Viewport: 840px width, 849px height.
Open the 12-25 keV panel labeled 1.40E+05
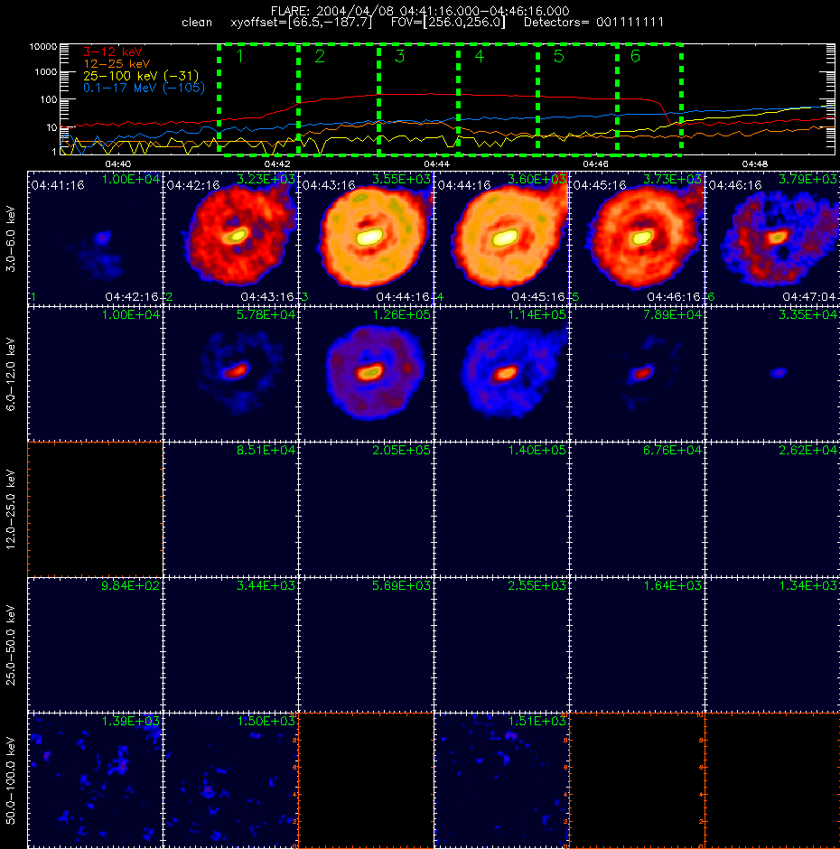(501, 509)
